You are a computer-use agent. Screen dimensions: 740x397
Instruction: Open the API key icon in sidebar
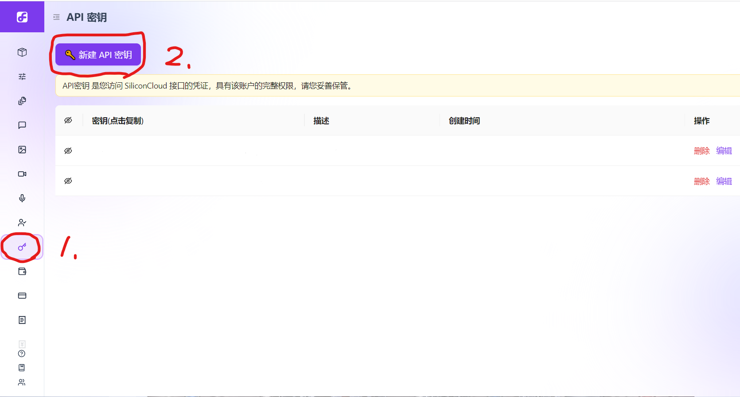coord(22,247)
